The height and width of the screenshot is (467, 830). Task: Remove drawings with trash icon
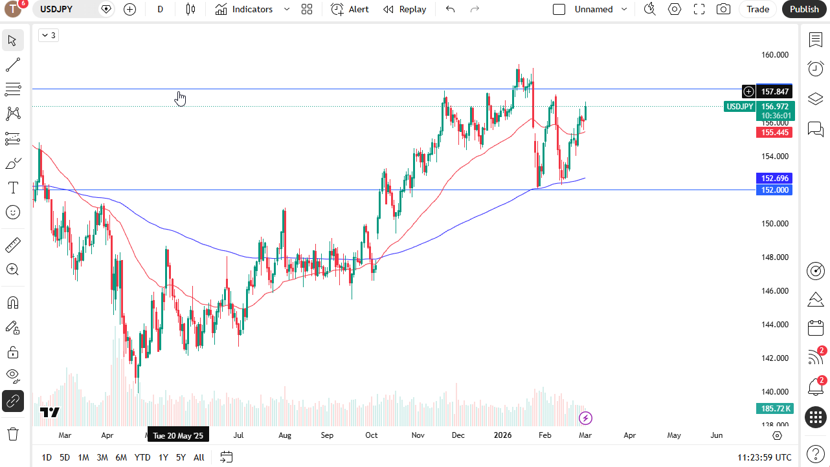[13, 434]
